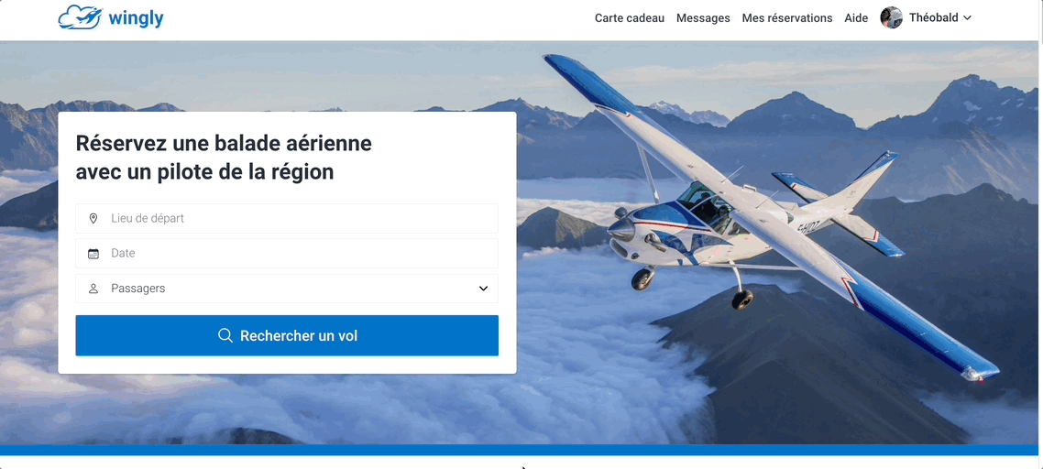1043x469 pixels.
Task: Click Théobald's profile avatar picture
Action: [x=892, y=18]
